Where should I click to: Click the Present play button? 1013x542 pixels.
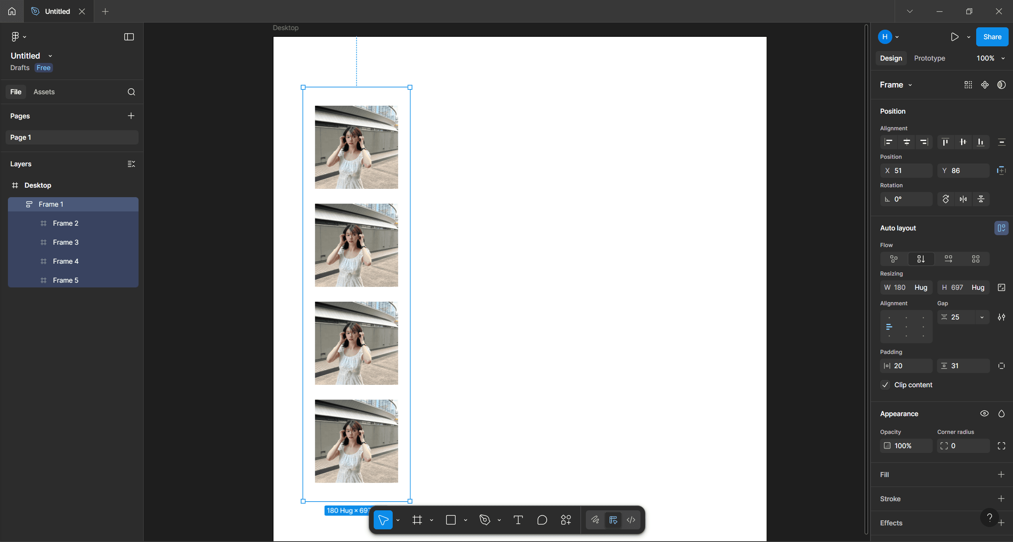[x=954, y=36]
